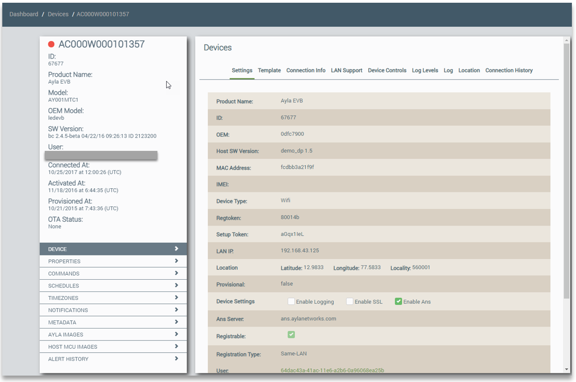The image size is (576, 382).
Task: Expand the PROPERTIES section chevron
Action: tap(176, 261)
